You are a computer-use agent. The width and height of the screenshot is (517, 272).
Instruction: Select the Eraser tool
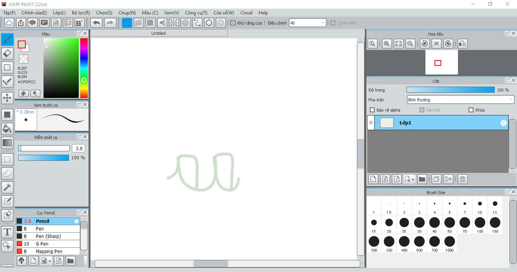(7, 53)
